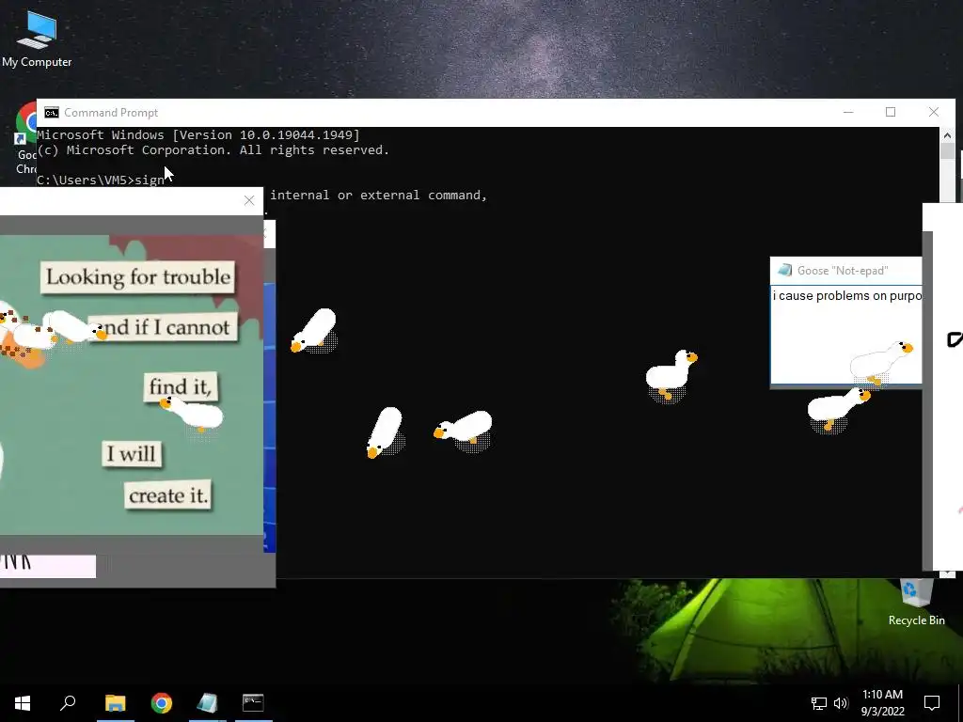Show the clock and calendar flyout

882,703
